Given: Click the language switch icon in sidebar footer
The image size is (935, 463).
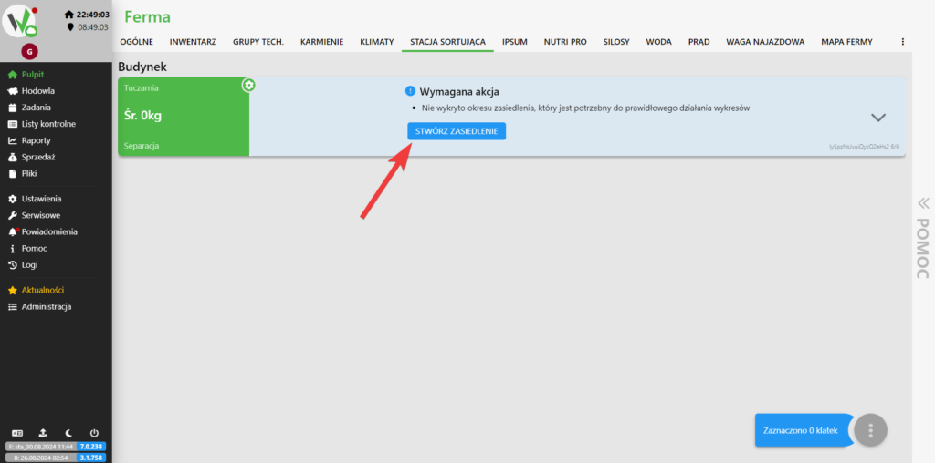Looking at the screenshot, I should pos(16,433).
